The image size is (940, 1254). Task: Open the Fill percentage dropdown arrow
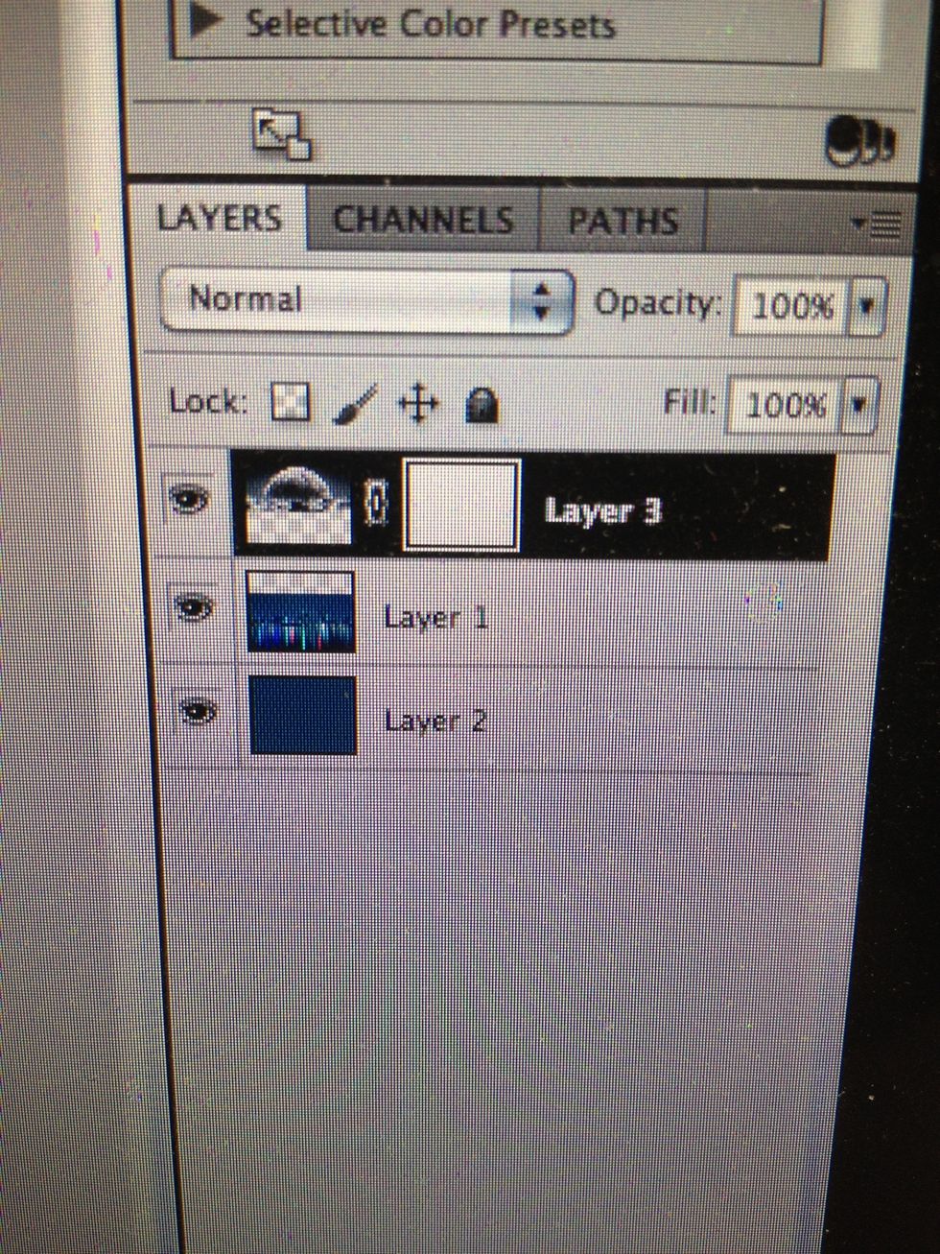(x=859, y=406)
